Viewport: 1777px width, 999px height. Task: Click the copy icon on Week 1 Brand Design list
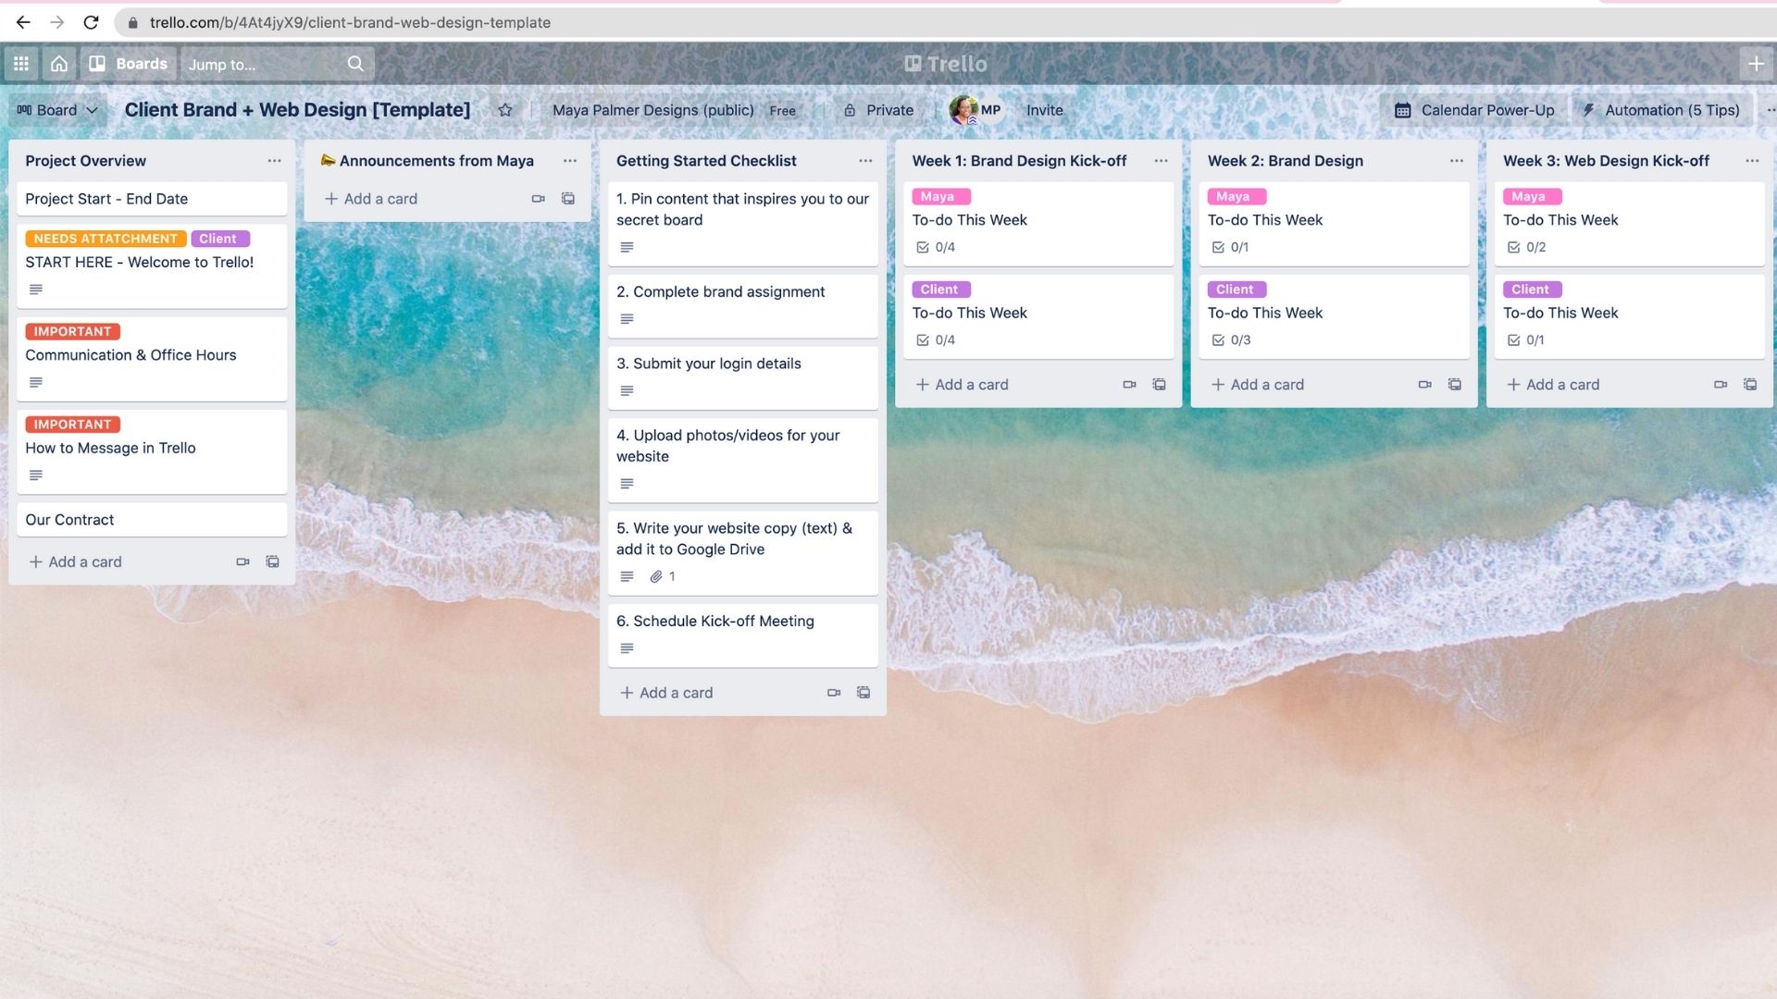(x=1160, y=384)
